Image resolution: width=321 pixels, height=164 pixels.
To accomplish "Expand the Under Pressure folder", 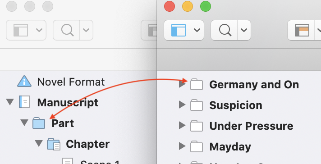I will [x=182, y=125].
